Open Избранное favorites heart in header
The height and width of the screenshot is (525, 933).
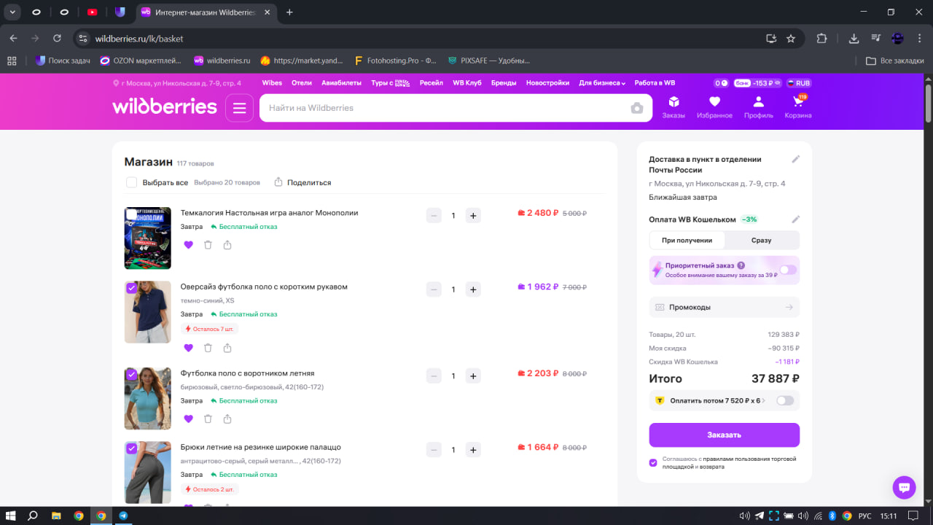coord(714,106)
